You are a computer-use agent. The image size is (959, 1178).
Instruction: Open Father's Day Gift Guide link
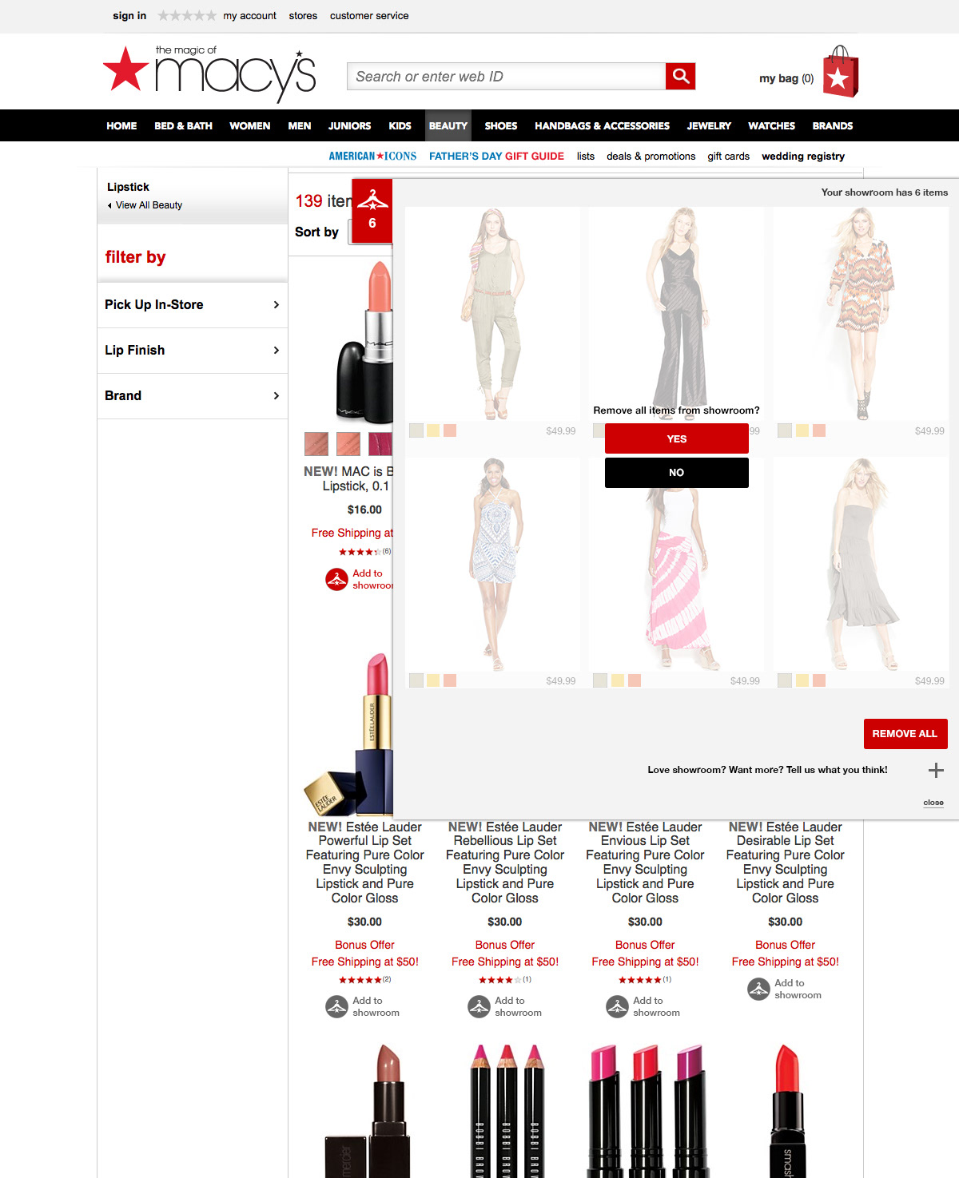pyautogui.click(x=496, y=156)
